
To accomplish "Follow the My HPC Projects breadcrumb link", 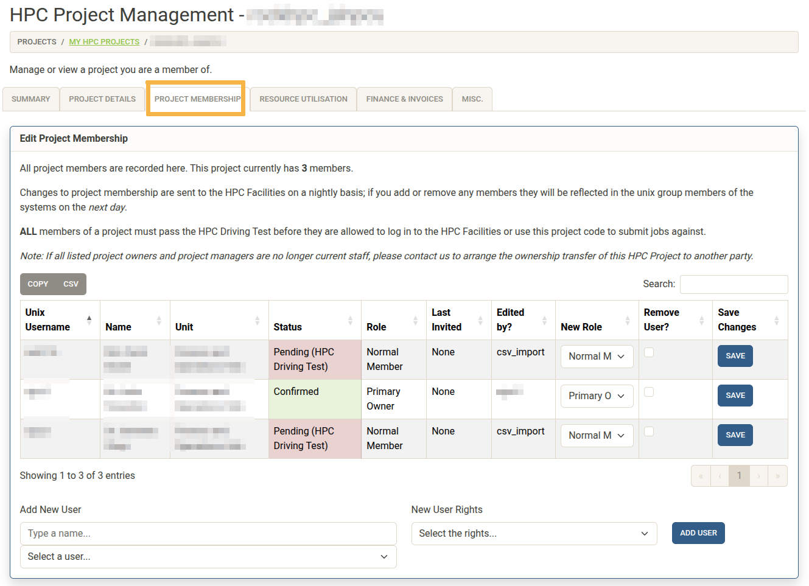I will pyautogui.click(x=104, y=42).
